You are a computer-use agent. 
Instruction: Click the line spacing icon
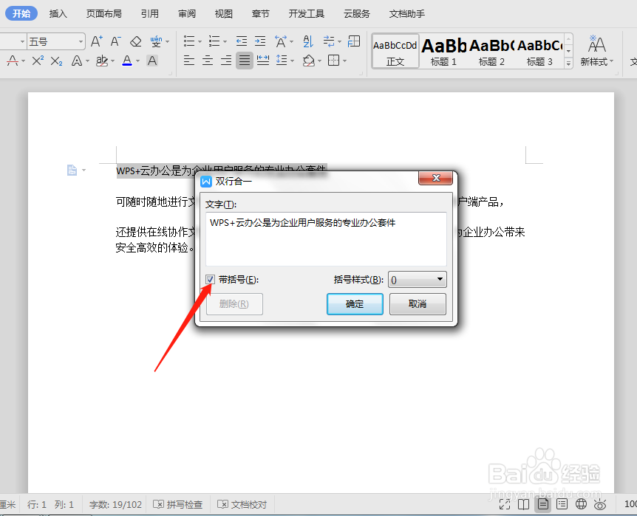pyautogui.click(x=281, y=61)
